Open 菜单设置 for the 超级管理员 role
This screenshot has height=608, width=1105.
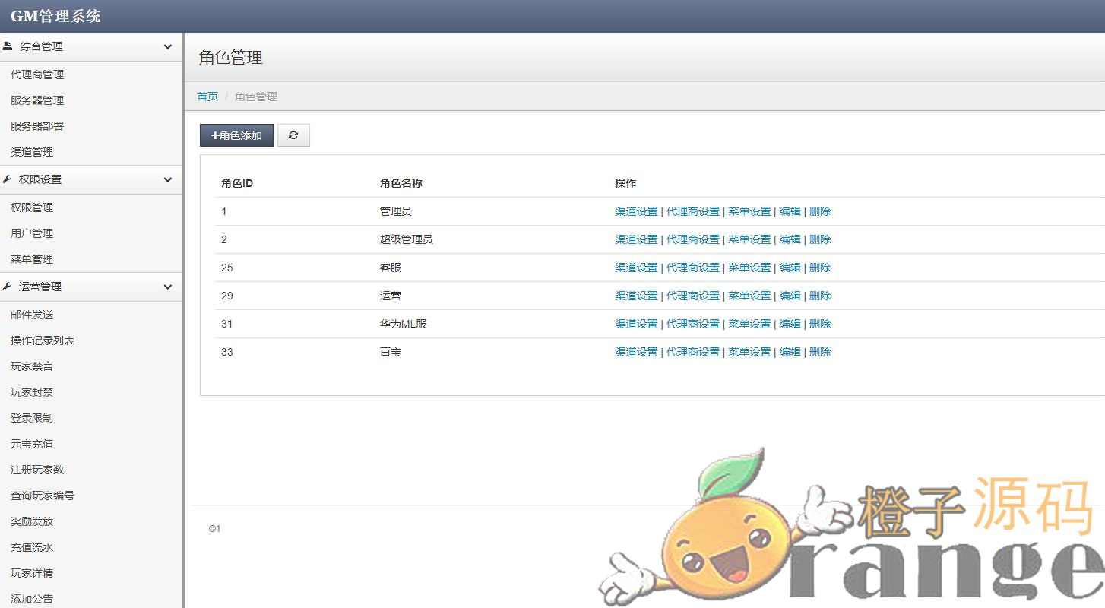pyautogui.click(x=749, y=239)
